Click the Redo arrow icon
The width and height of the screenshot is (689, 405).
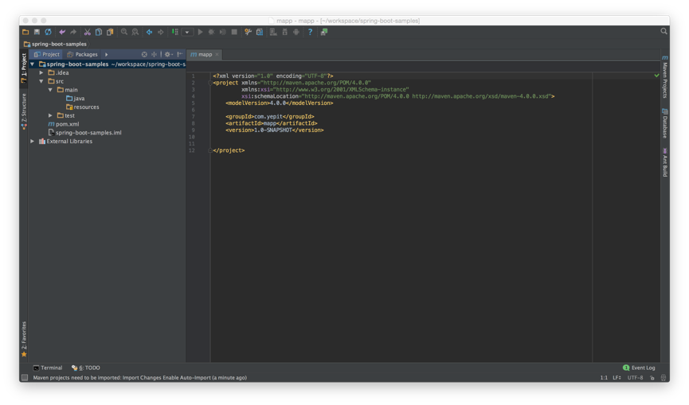pos(73,32)
